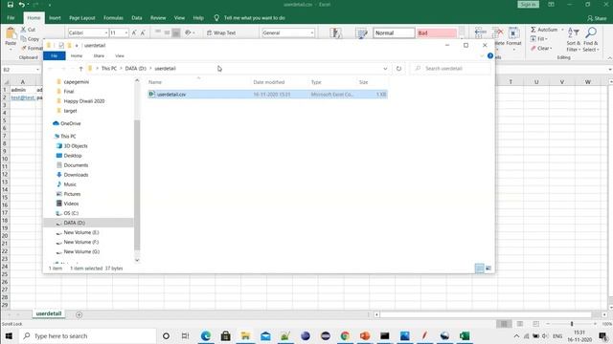Select Desktop in navigation pane

pyautogui.click(x=73, y=156)
